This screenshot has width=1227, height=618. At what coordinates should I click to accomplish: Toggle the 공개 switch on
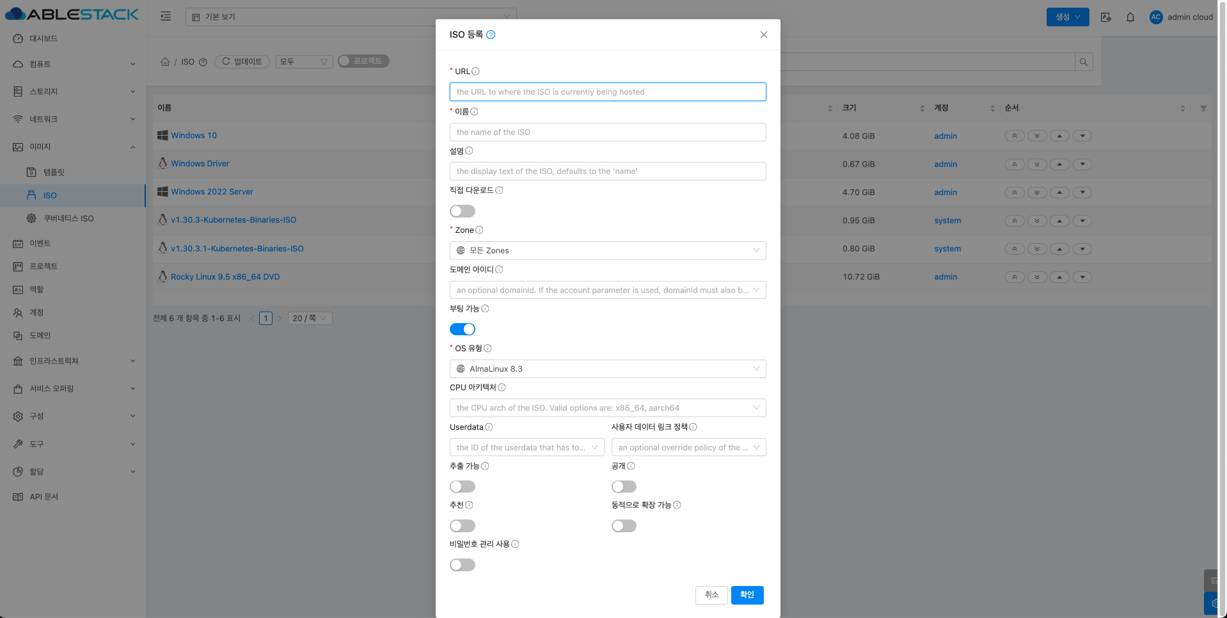pyautogui.click(x=624, y=487)
